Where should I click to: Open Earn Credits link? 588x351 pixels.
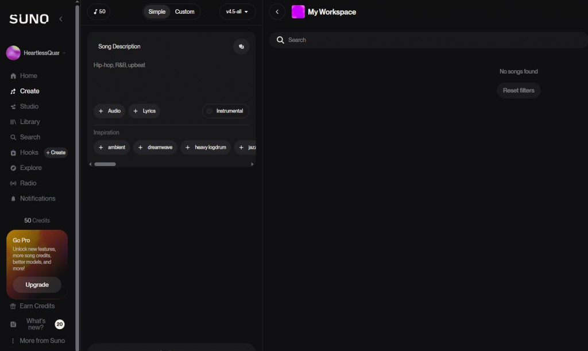[37, 306]
